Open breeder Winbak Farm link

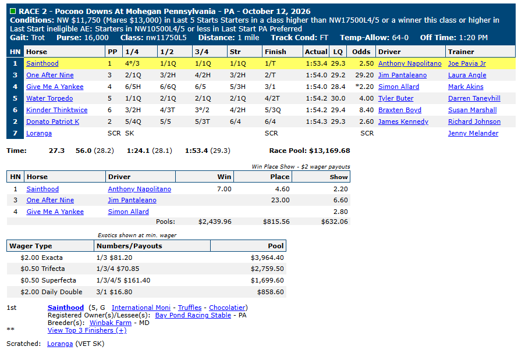pyautogui.click(x=111, y=323)
